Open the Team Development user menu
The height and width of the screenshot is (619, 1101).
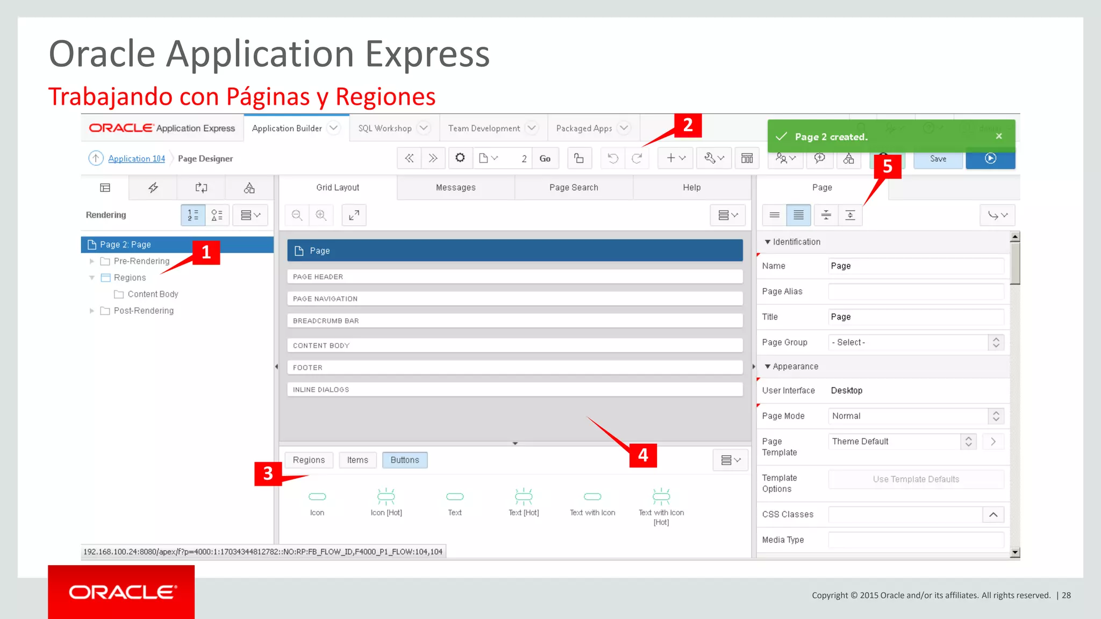tap(785, 159)
